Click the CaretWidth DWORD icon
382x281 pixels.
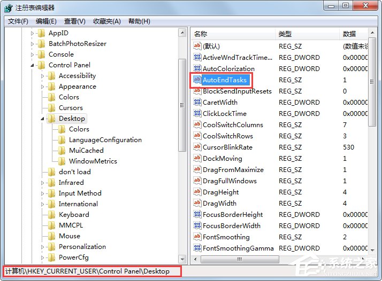(x=197, y=102)
